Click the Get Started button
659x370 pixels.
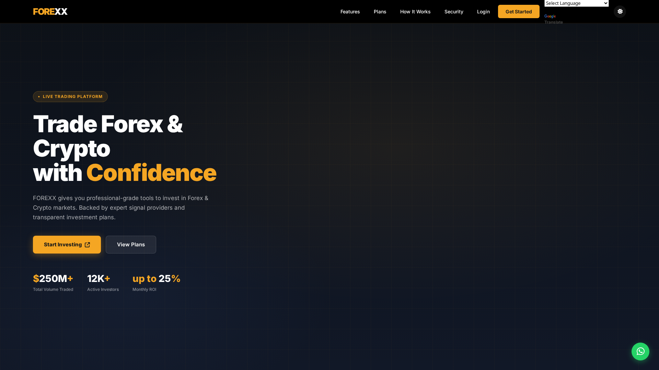point(519,12)
